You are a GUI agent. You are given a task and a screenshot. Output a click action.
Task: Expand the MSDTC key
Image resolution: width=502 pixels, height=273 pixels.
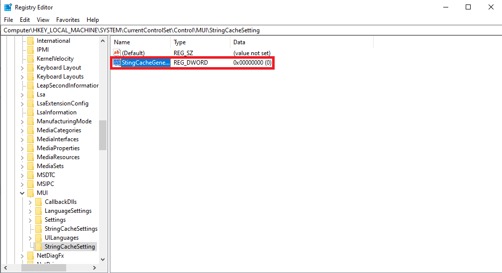click(22, 176)
